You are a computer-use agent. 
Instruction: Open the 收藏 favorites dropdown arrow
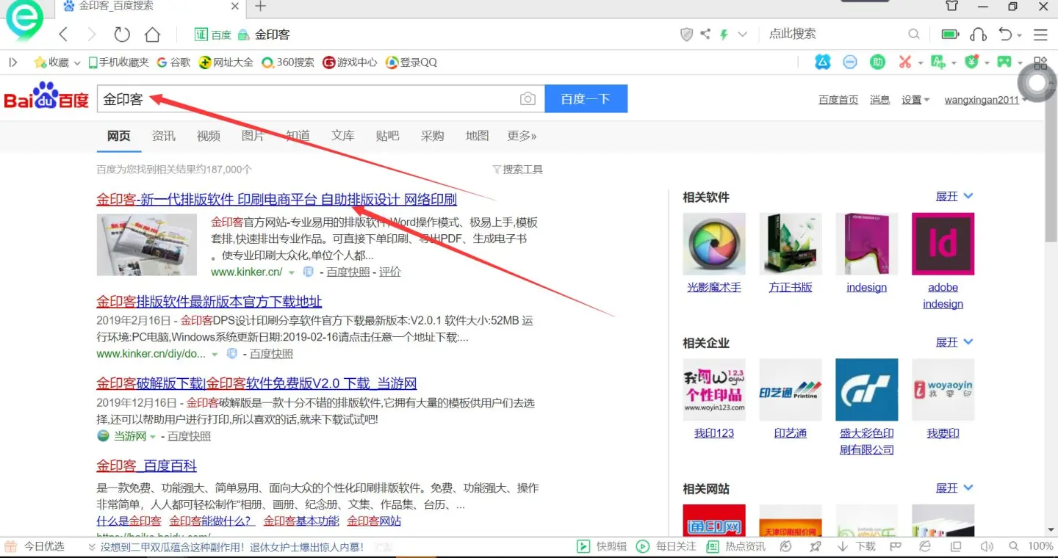[76, 63]
